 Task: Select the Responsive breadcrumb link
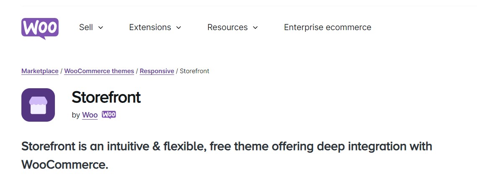157,71
